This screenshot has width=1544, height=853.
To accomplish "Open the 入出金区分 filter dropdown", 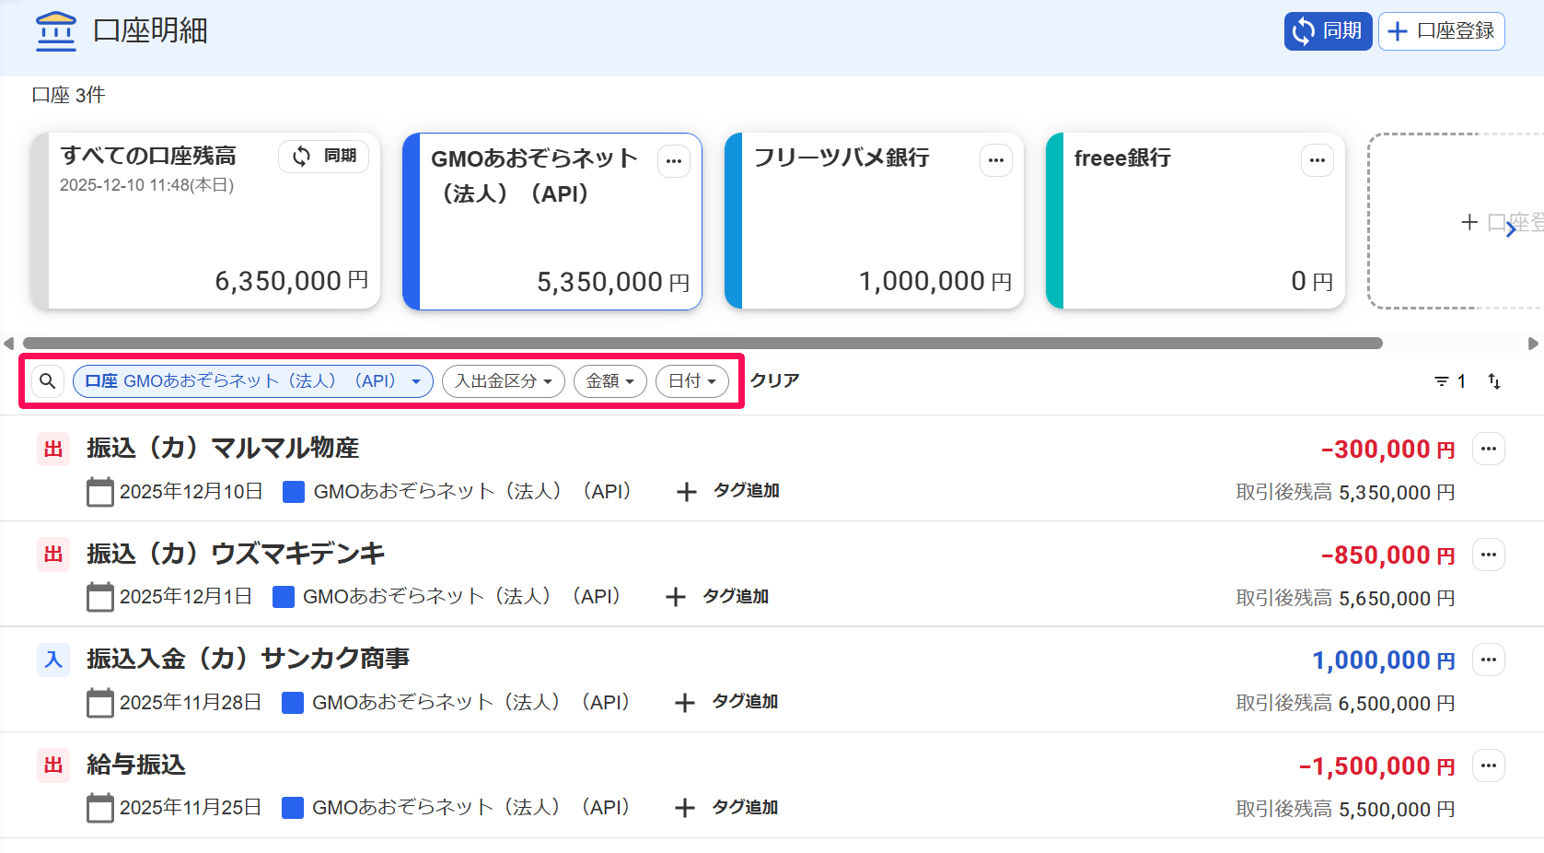I will tap(504, 381).
